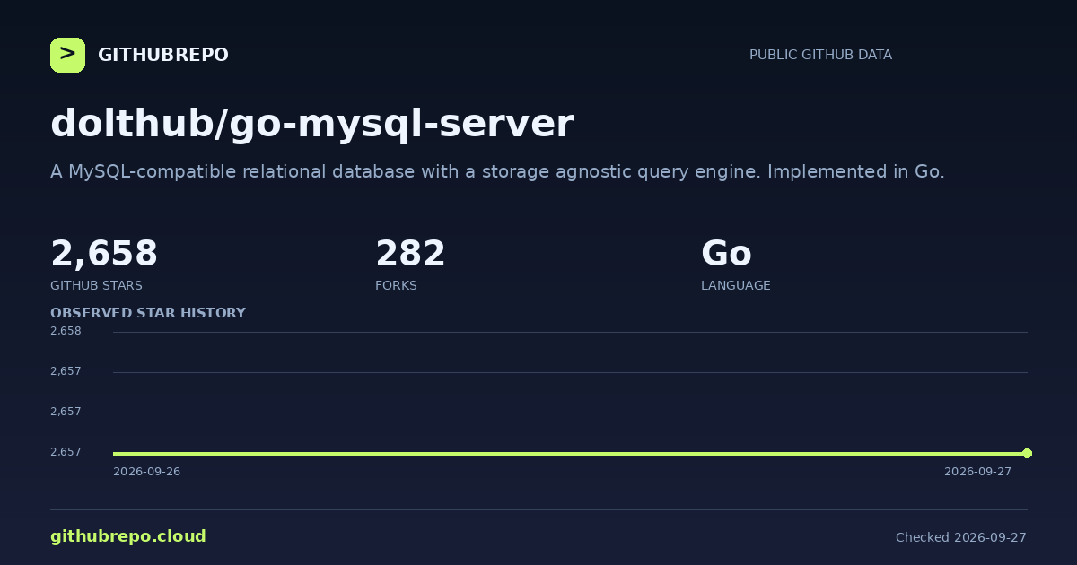Image resolution: width=1077 pixels, height=565 pixels.
Task: Click the OBSERVED STAR HISTORY heading
Action: click(x=148, y=313)
